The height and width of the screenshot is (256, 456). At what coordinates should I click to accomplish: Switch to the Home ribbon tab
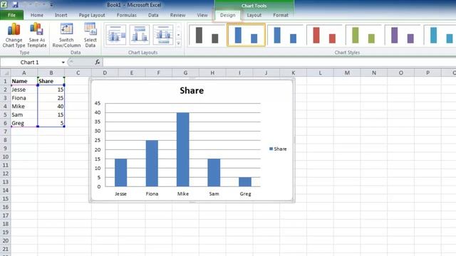pyautogui.click(x=37, y=15)
